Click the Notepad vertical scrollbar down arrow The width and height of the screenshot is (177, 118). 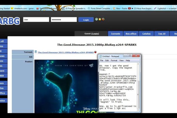click(138, 110)
